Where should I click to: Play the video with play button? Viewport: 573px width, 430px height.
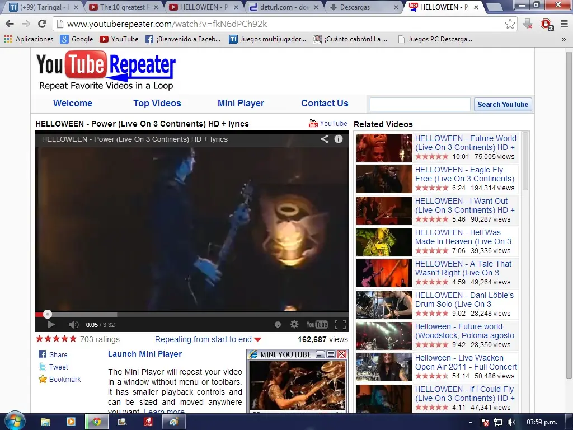tap(51, 324)
